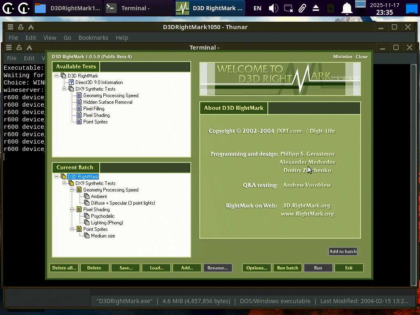The image size is (420, 315).
Task: Click the Direct3D 9.0 Information question-mark icon
Action: click(x=71, y=82)
